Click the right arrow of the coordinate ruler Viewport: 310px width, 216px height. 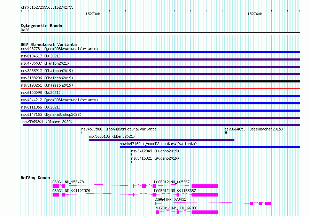[x=299, y=11]
